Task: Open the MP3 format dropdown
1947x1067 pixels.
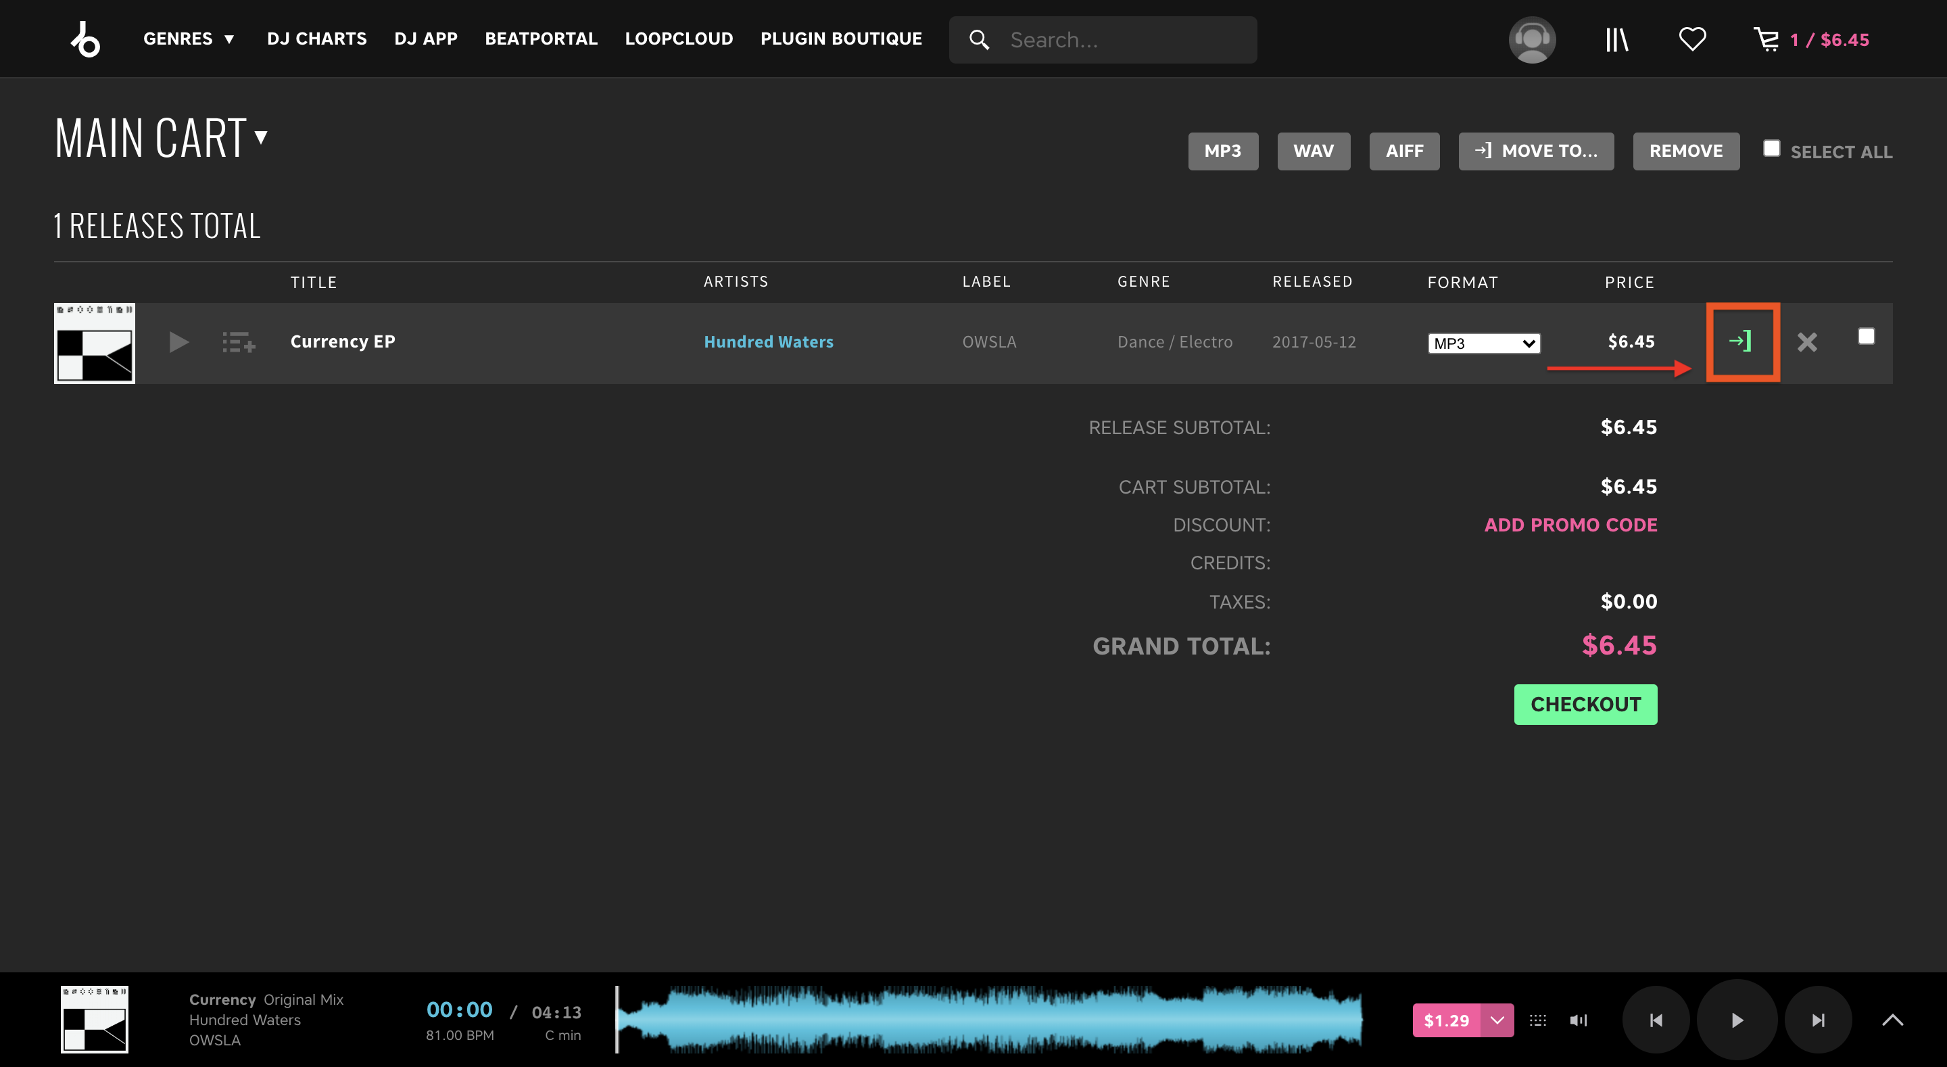Action: (1484, 343)
